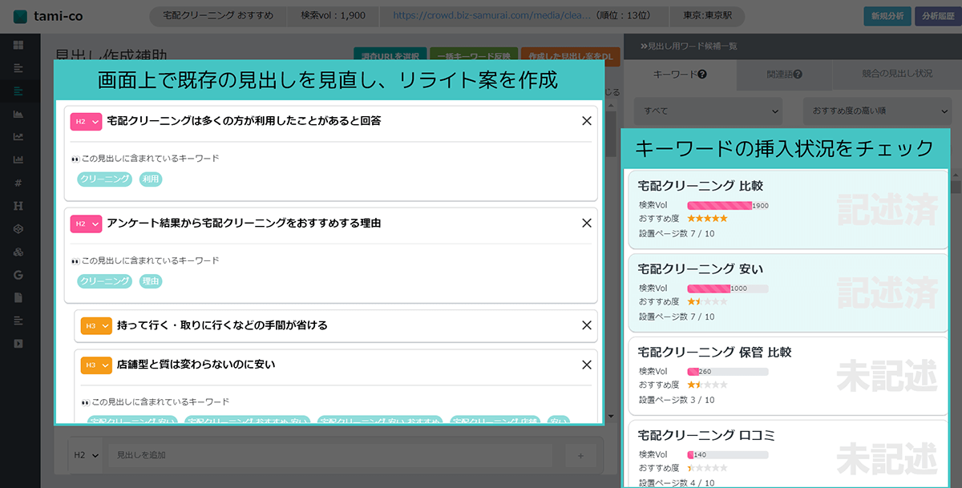This screenshot has height=488, width=962.
Task: Click the hashtag icon in left sidebar
Action: pos(18,183)
